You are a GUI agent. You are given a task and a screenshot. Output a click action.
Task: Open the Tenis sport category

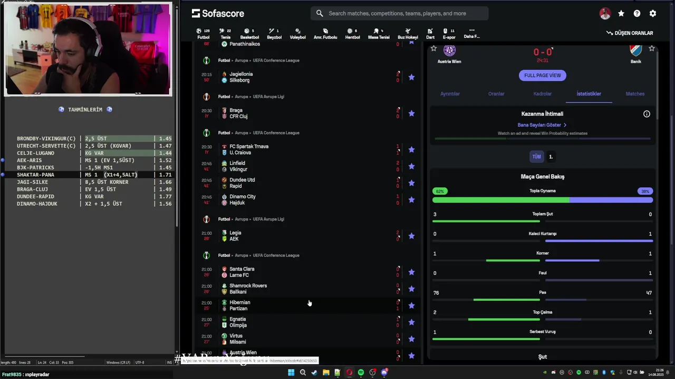tap(225, 34)
